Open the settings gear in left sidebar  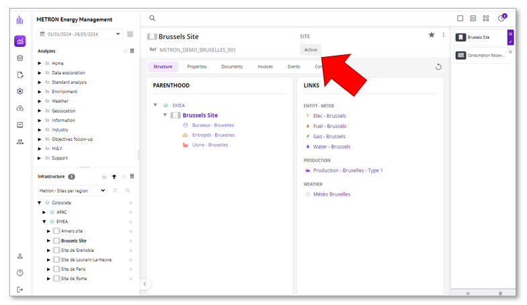pos(20,92)
